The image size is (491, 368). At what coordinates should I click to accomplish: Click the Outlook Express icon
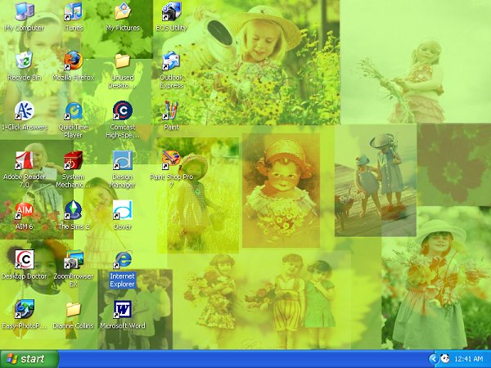coord(171,62)
